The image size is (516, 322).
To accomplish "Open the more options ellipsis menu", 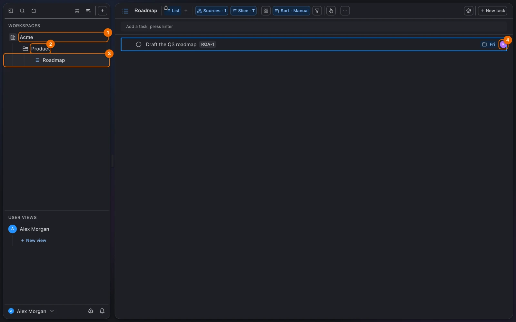I will [345, 11].
